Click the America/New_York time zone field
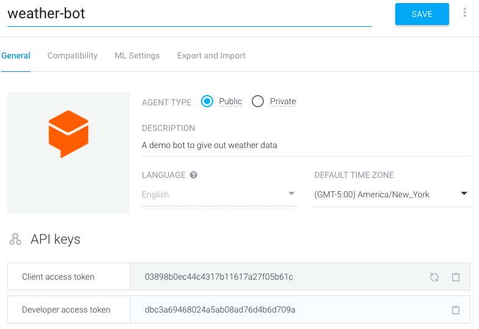The image size is (479, 329). (x=392, y=194)
